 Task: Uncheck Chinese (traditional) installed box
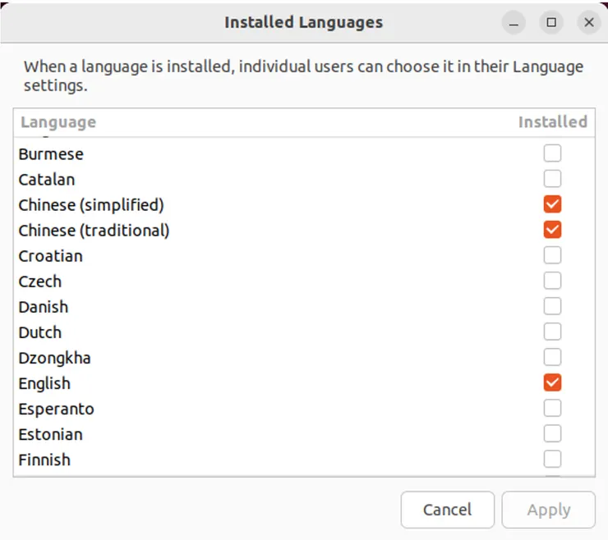552,229
